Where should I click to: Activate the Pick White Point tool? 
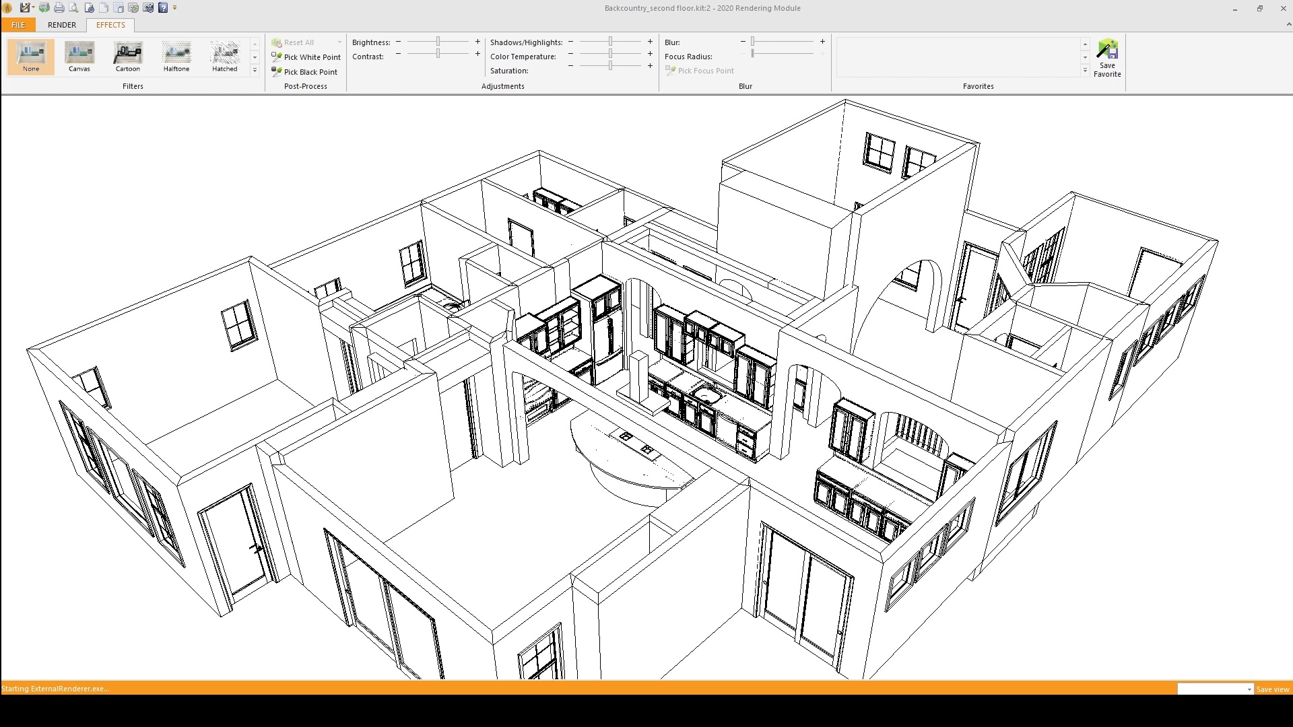[306, 57]
